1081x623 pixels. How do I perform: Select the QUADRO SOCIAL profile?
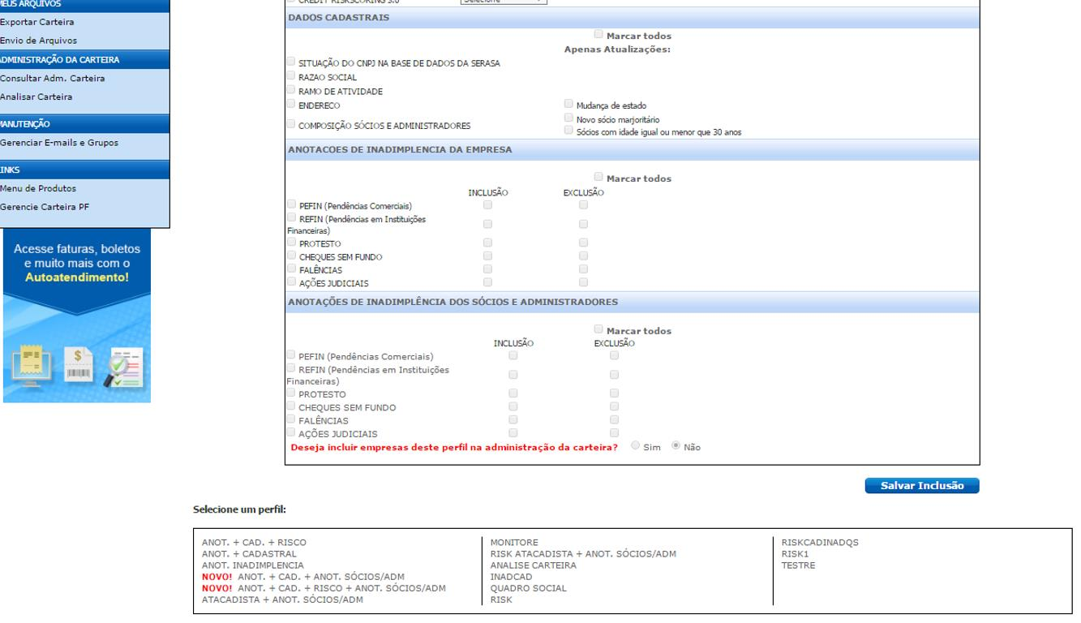(528, 587)
